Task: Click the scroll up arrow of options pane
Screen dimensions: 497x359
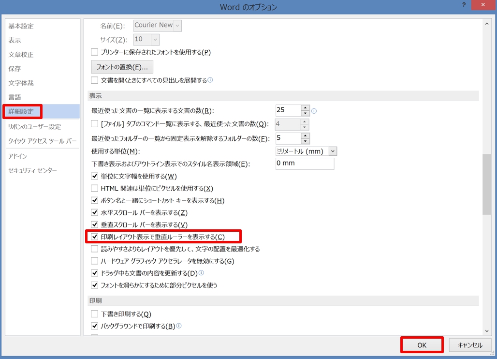Action: (486, 24)
